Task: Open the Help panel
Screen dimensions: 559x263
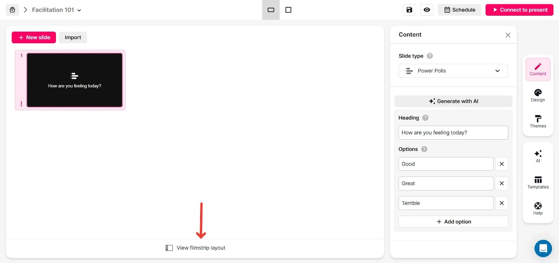Action: click(x=538, y=209)
